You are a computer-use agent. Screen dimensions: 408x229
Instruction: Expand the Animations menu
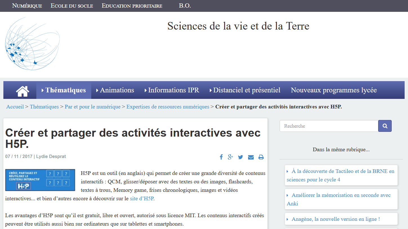115,90
